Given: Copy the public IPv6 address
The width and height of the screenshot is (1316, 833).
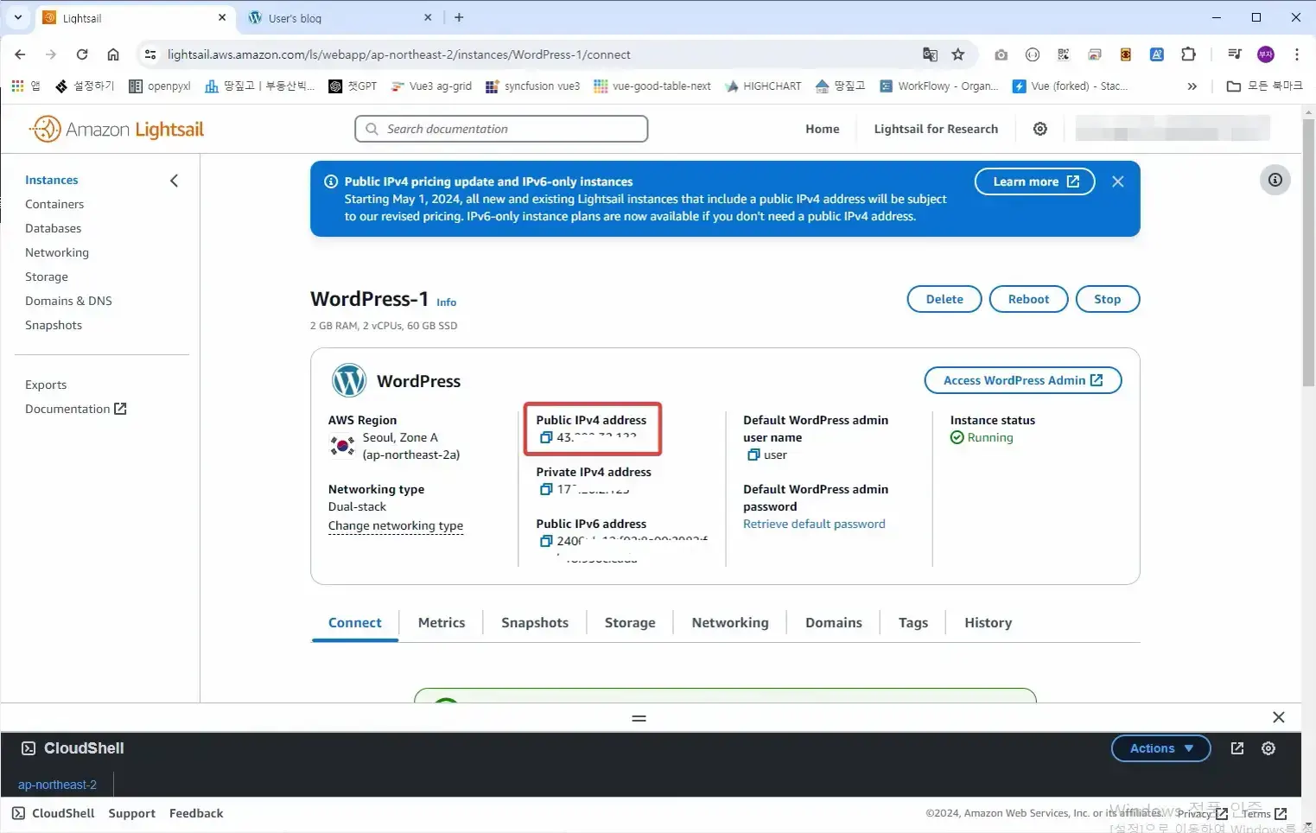Looking at the screenshot, I should click(x=546, y=541).
